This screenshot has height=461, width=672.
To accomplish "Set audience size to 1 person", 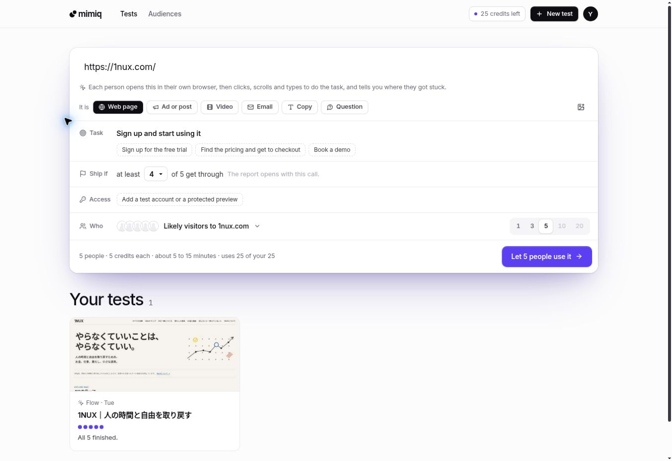I will (518, 226).
